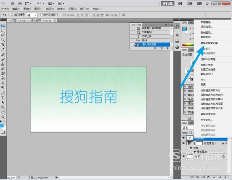The width and height of the screenshot is (232, 180).
Task: Switch to 摄影 workspace
Action: (199, 4)
